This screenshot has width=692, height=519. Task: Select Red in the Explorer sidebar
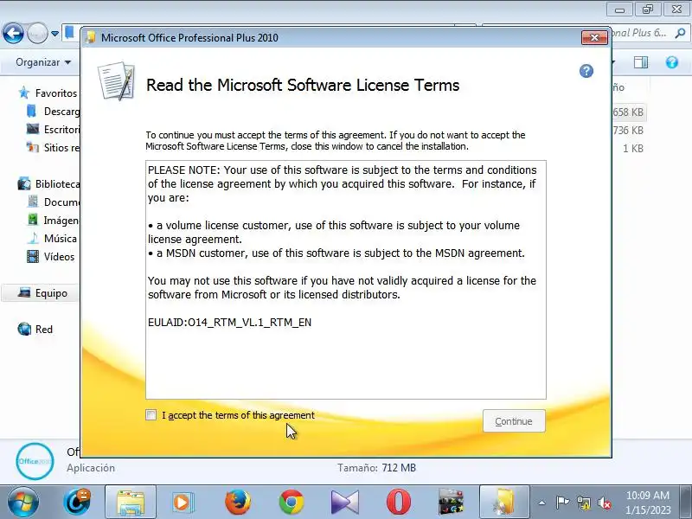pyautogui.click(x=35, y=330)
